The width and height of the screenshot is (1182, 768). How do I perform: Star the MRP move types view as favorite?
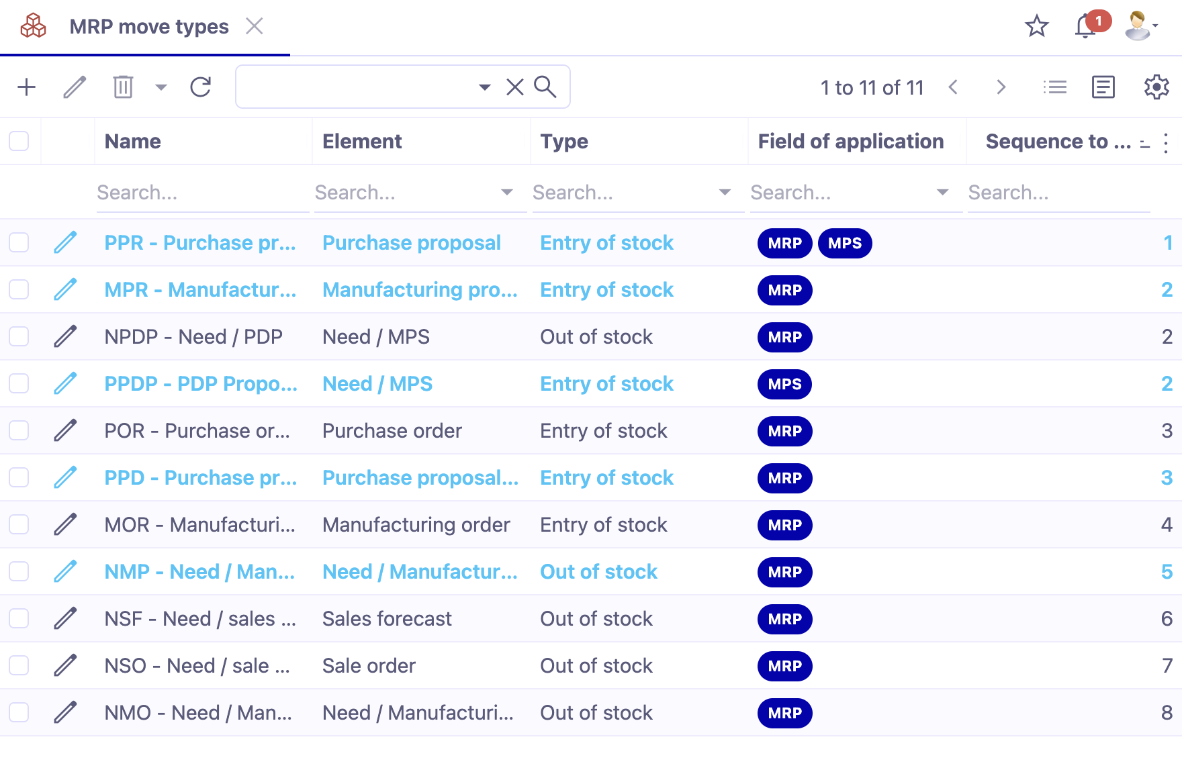[1036, 27]
